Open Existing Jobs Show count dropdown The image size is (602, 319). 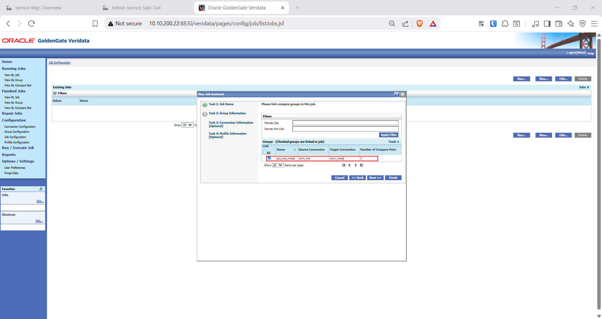coord(187,125)
